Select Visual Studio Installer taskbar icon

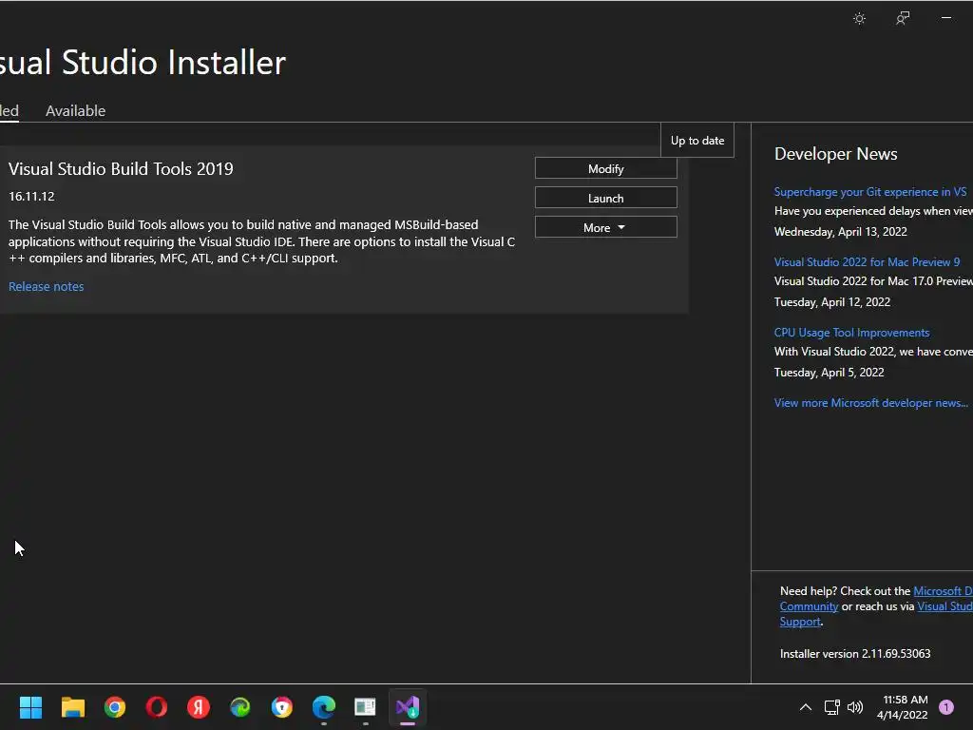408,707
